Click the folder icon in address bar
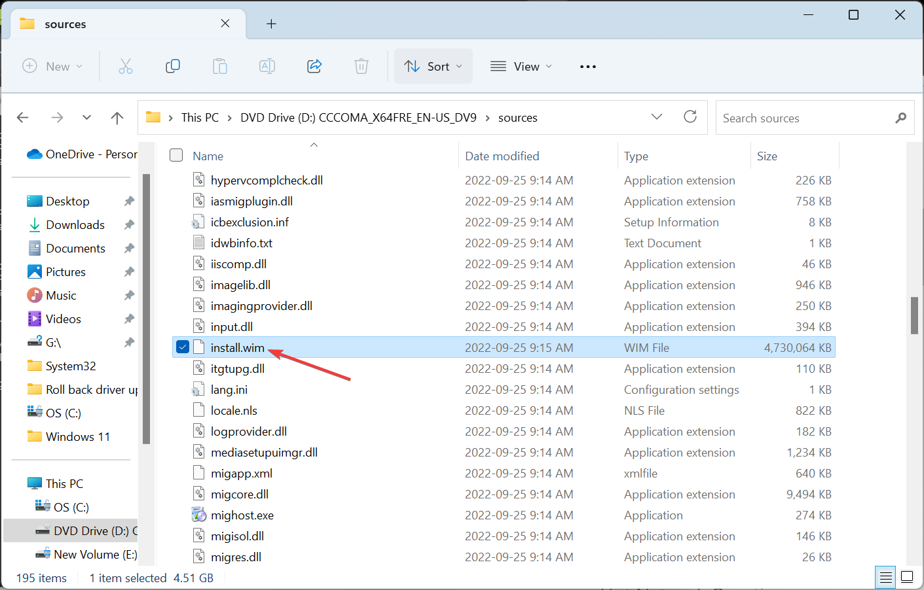 153,117
